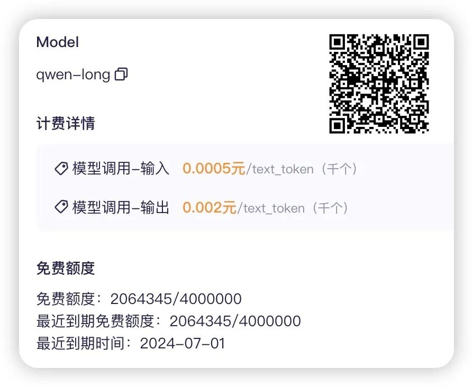
Task: Click the 免费额度: 2064345/4000000 line
Action: 139,299
